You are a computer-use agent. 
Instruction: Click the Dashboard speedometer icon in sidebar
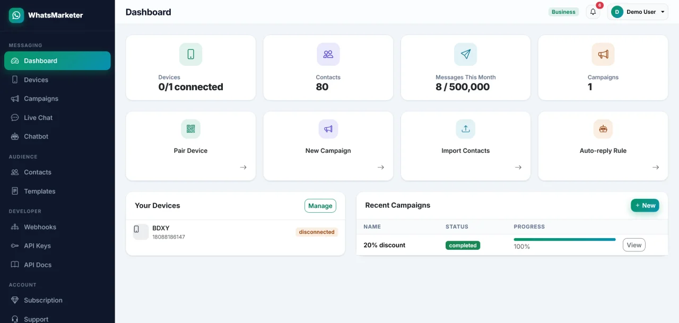click(x=15, y=61)
